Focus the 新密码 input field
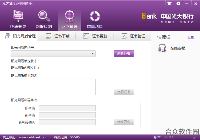This screenshot has width=200, height=140. pos(67,115)
